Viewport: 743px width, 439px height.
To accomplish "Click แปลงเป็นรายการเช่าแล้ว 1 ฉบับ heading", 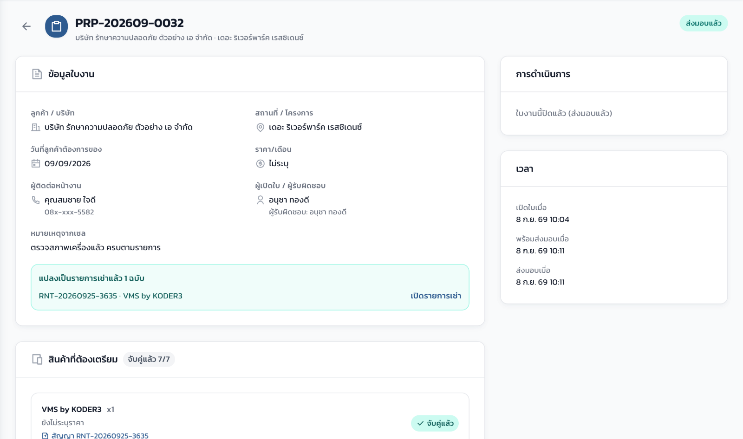I will point(91,278).
